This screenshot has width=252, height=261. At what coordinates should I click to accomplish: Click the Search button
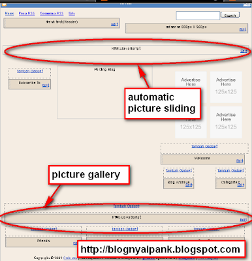pos(230,15)
